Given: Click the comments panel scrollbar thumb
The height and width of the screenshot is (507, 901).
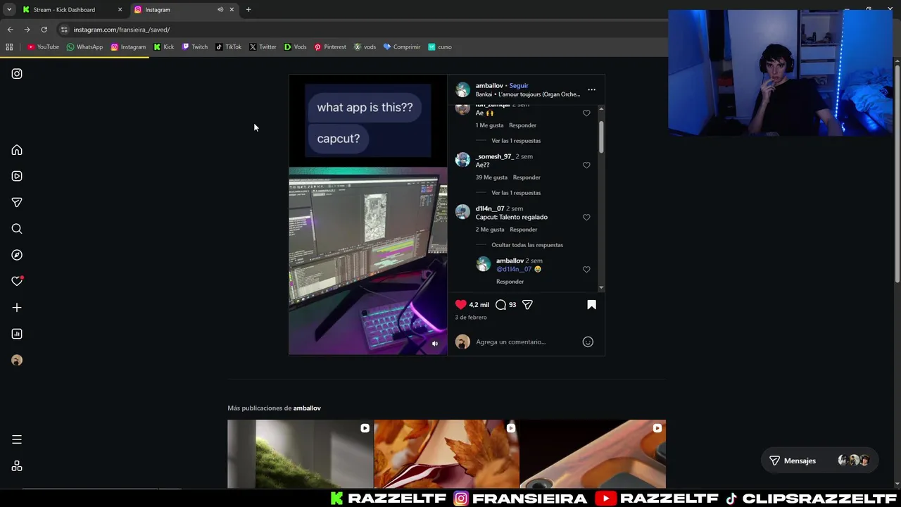Looking at the screenshot, I should pyautogui.click(x=601, y=137).
